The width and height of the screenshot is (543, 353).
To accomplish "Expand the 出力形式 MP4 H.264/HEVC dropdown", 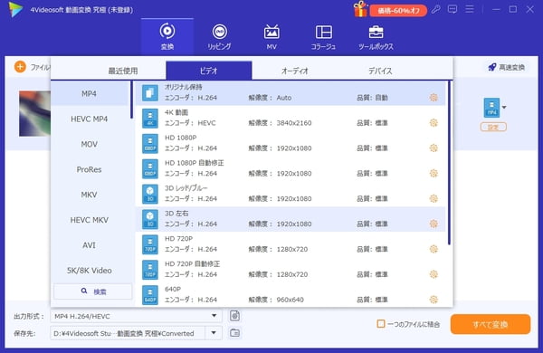I will (x=214, y=316).
